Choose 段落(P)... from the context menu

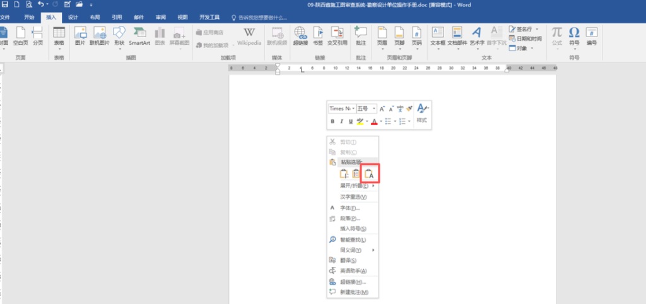tap(350, 218)
